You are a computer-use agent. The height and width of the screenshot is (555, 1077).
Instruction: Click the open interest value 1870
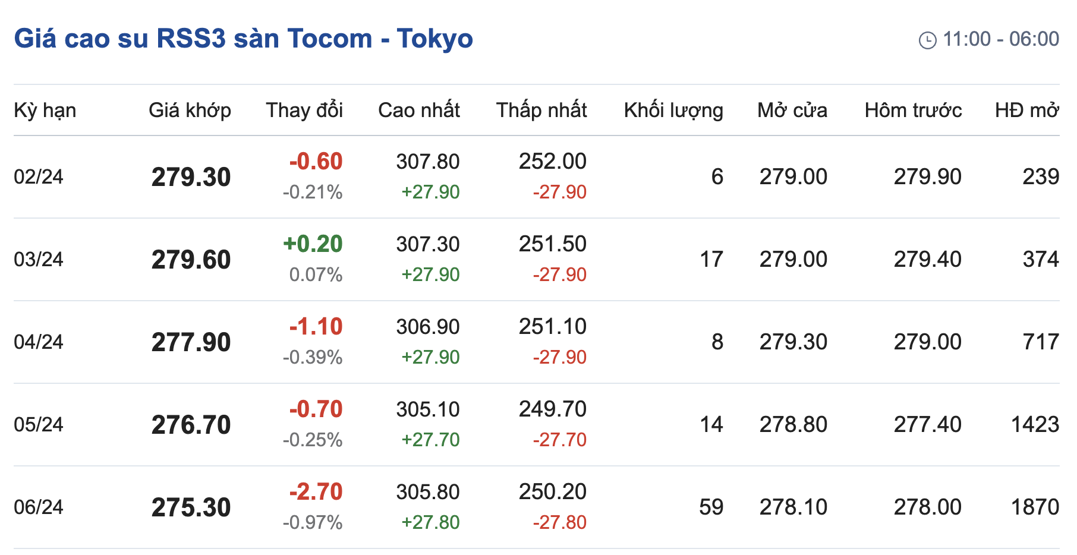point(1035,507)
